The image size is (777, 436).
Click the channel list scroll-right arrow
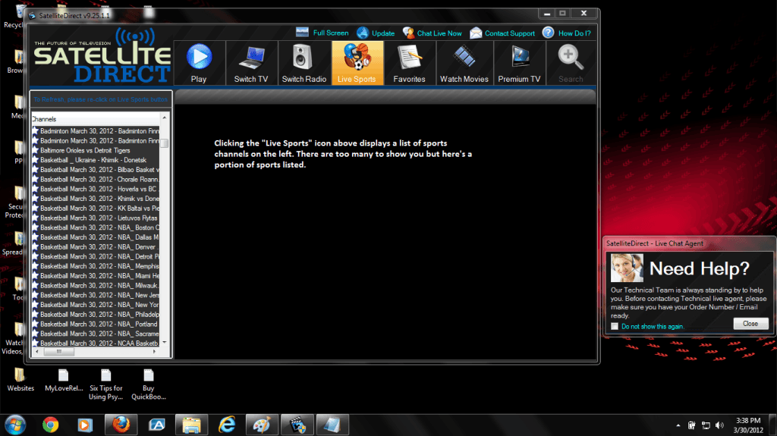click(x=155, y=352)
